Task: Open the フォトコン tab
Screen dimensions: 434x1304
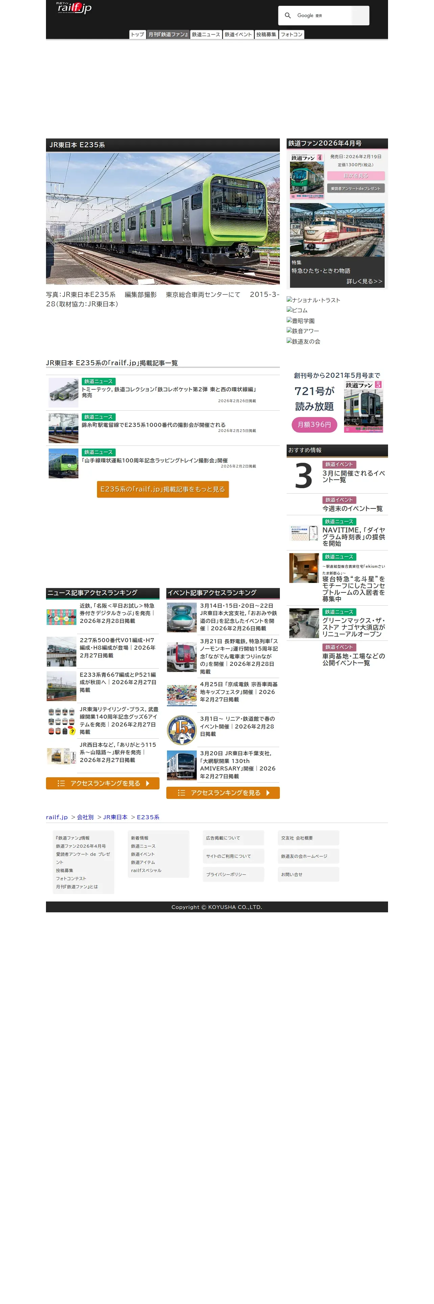Action: (291, 35)
